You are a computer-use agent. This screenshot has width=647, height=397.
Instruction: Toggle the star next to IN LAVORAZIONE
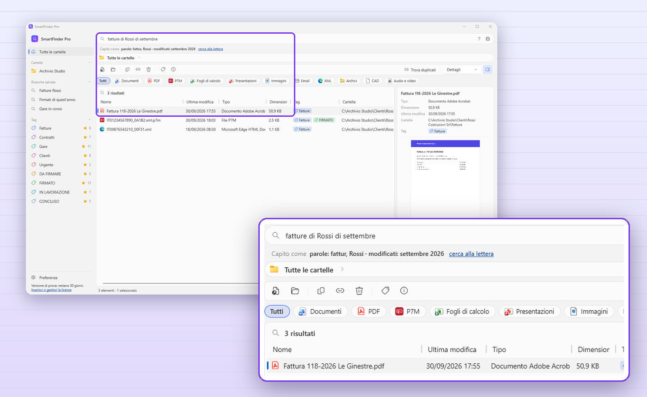[85, 192]
